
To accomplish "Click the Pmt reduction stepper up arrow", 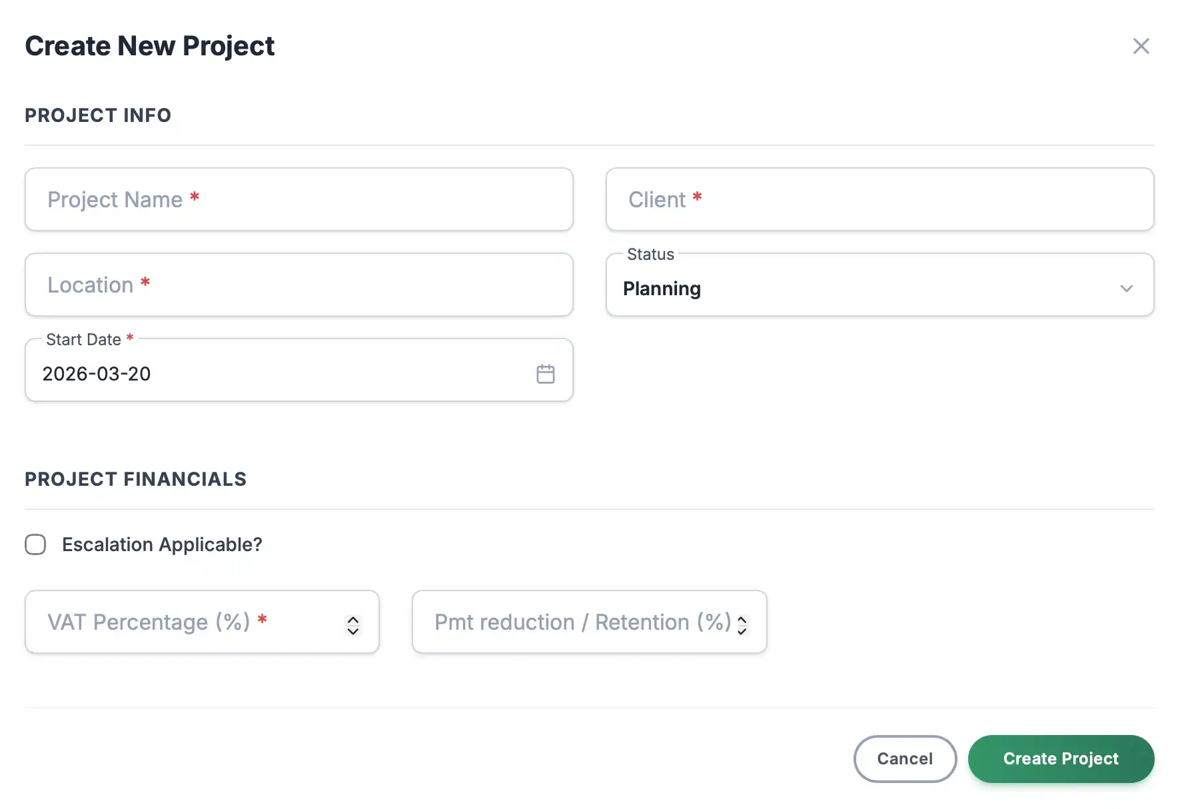I will (x=742, y=616).
